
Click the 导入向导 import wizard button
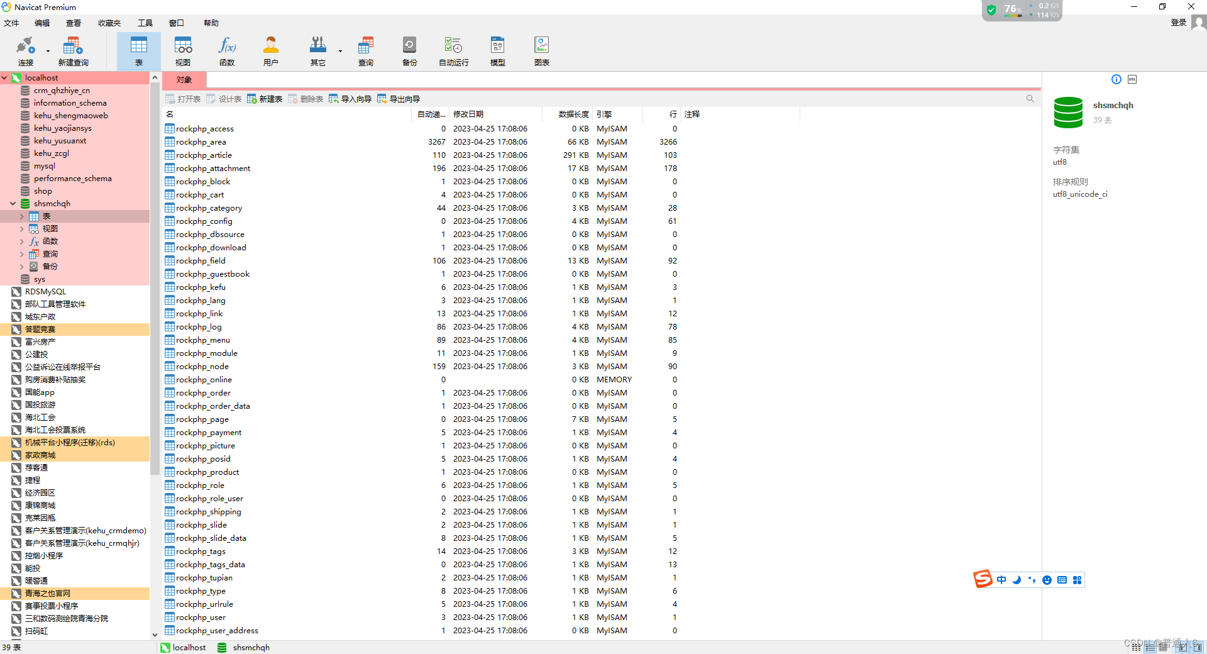coord(350,99)
